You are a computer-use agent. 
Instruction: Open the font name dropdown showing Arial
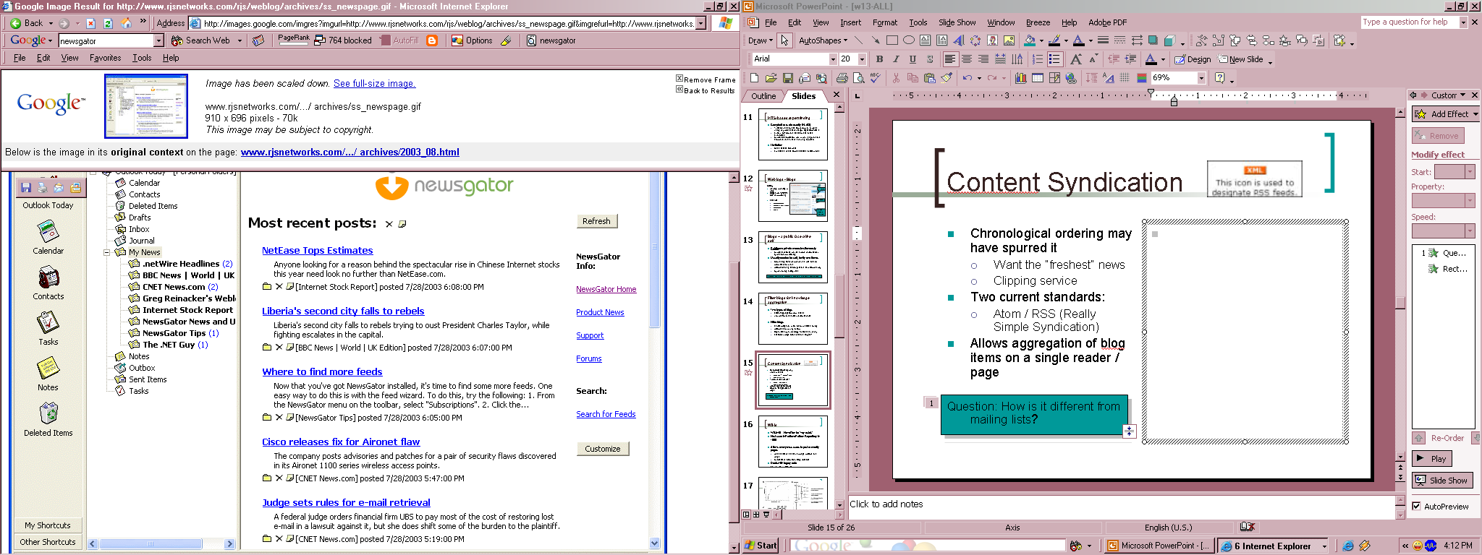tap(833, 59)
